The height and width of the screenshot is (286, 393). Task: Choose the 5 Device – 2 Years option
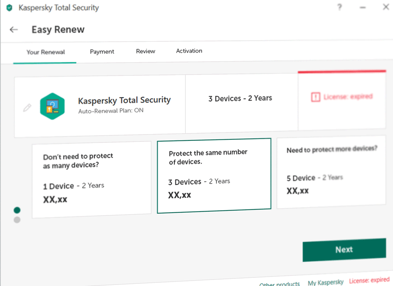331,172
